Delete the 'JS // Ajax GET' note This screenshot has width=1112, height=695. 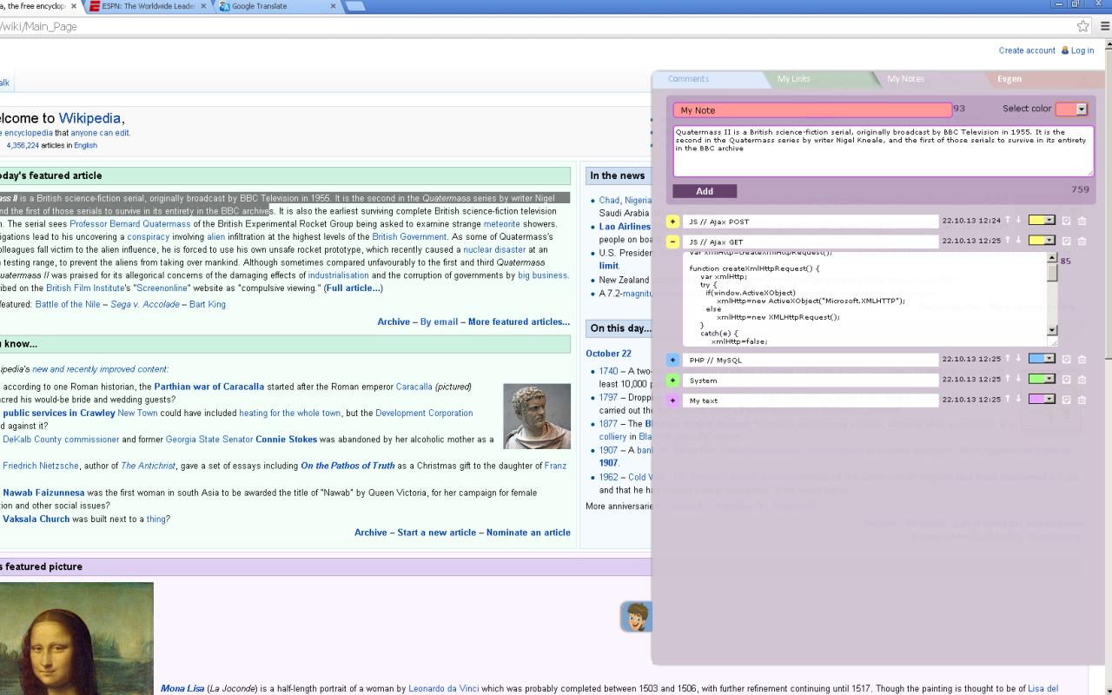point(1082,241)
